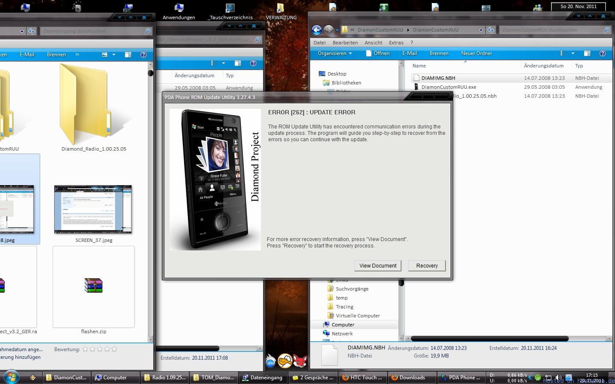The width and height of the screenshot is (615, 384).
Task: Show more toolbar commands in Dateneingang window
Action: coord(77,55)
